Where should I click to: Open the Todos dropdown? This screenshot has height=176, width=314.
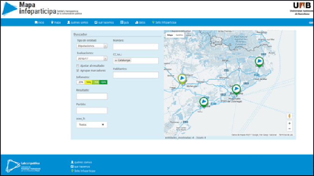pyautogui.click(x=92, y=125)
